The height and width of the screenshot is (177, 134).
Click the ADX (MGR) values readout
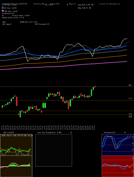[x=28, y=22]
